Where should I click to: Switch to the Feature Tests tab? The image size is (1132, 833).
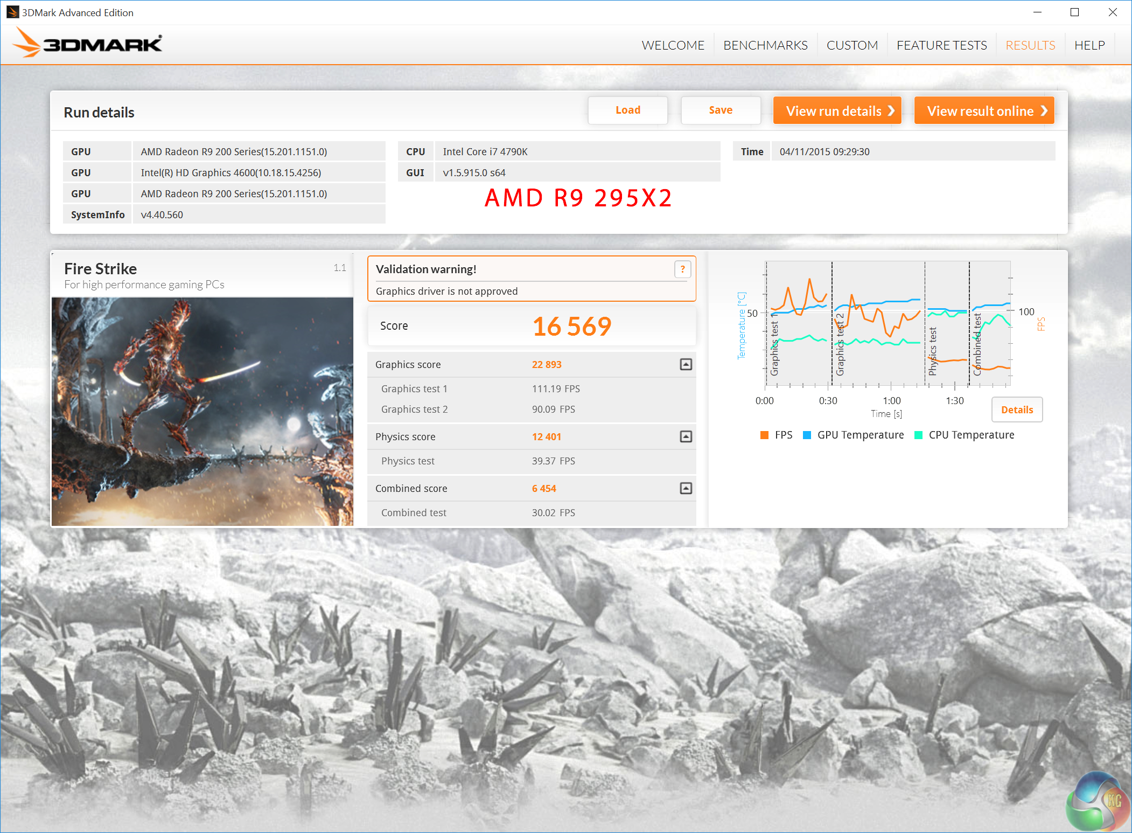click(x=941, y=45)
